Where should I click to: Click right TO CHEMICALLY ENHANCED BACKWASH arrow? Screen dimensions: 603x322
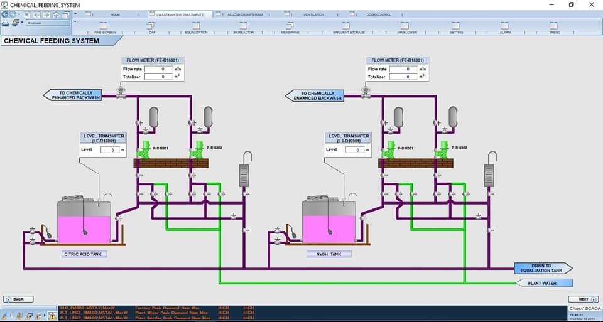point(314,95)
